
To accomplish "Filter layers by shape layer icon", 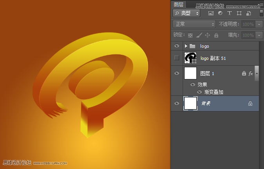I will coord(239,13).
